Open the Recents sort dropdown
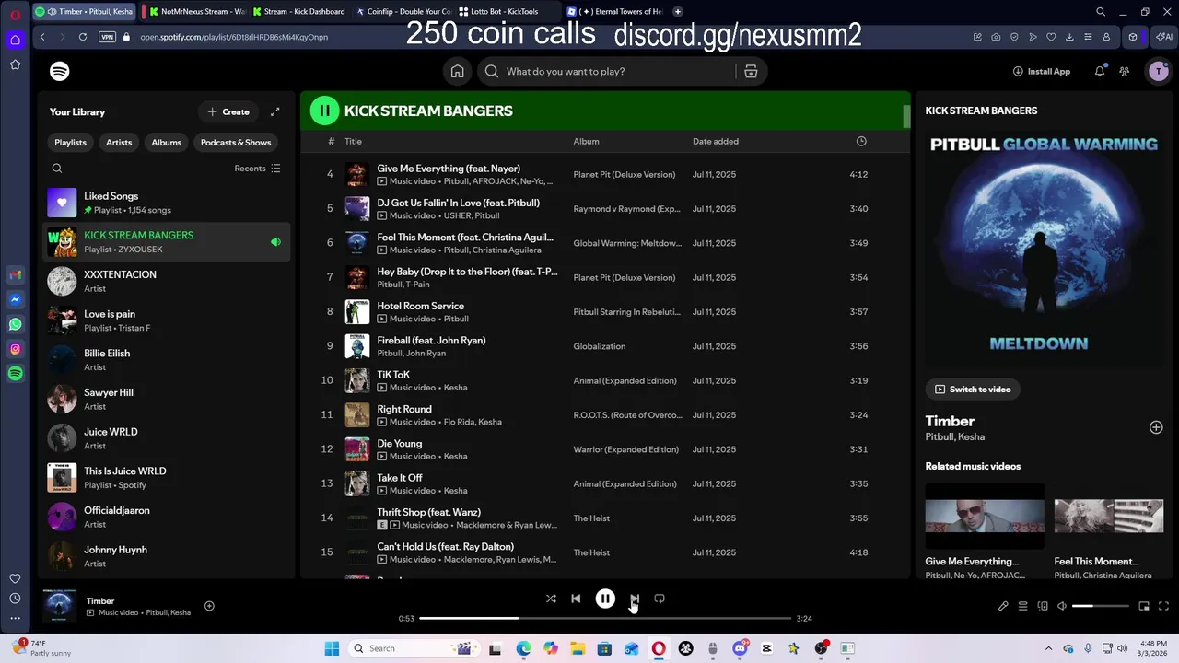The image size is (1179, 663). pos(257,169)
